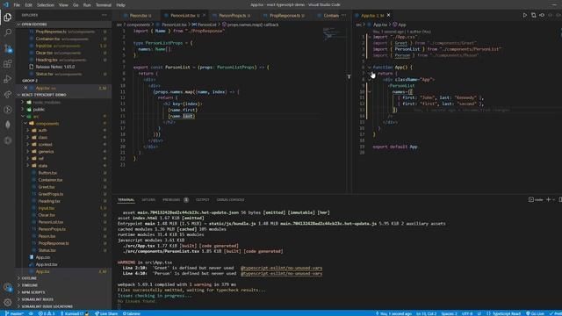This screenshot has height=316, width=562.
Task: Click the Spaces: 2 indentation setting in status bar
Action: [449, 313]
